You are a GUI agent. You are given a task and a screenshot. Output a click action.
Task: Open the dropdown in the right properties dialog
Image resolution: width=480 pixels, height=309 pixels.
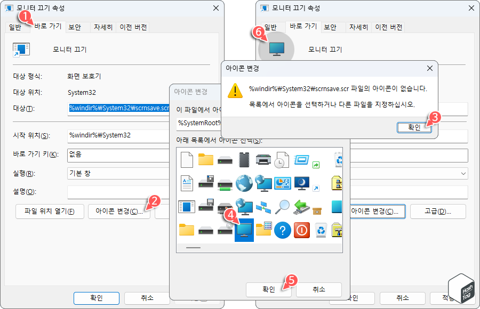pos(463,174)
